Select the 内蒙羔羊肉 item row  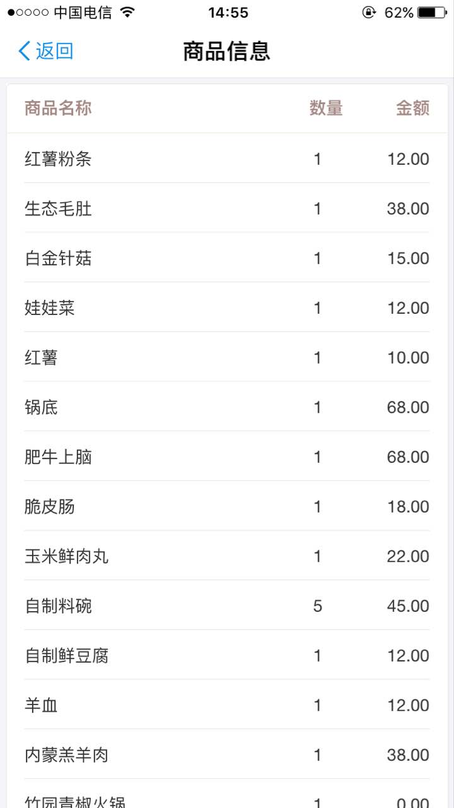pyautogui.click(x=227, y=755)
